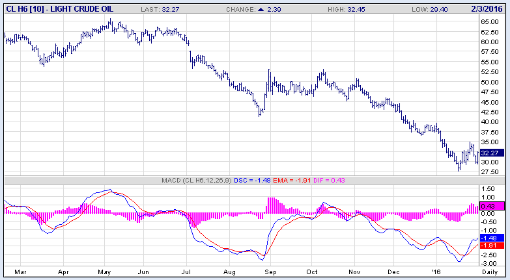510x280 pixels.
Task: Click the dark blue 32.27 price tag
Action: point(489,153)
